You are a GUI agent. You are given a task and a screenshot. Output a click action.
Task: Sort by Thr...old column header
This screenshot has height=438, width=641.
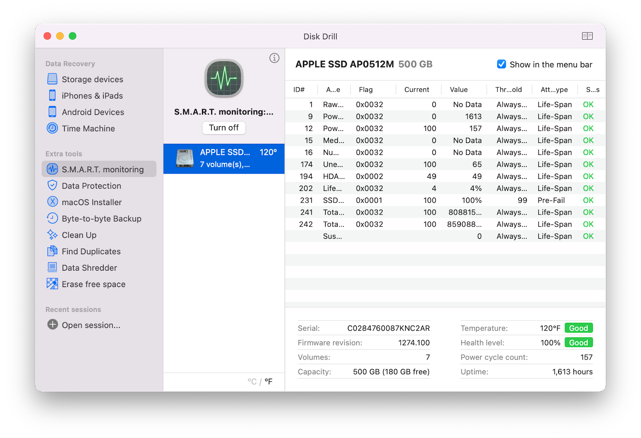pyautogui.click(x=509, y=90)
